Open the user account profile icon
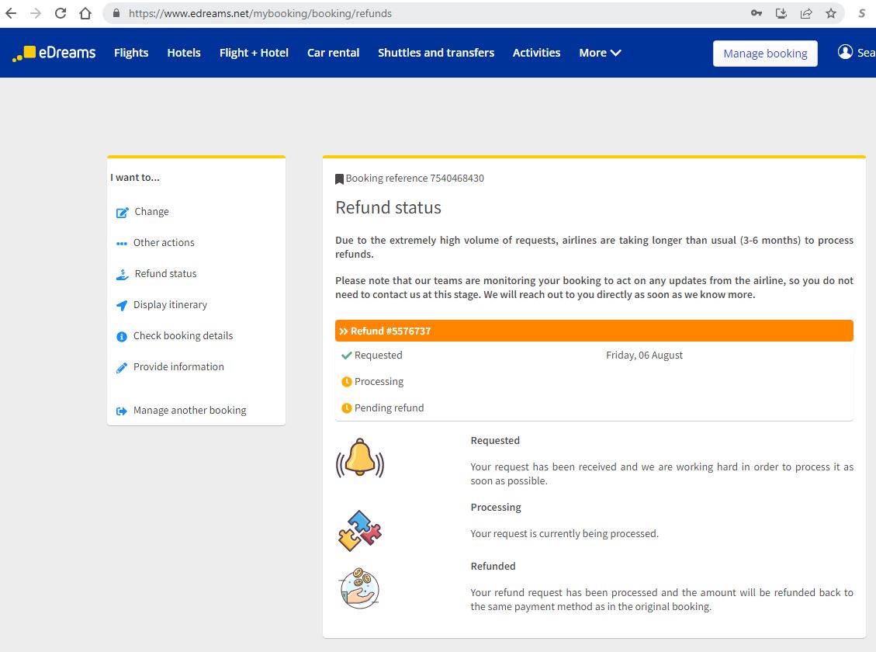The width and height of the screenshot is (876, 652). coord(845,52)
